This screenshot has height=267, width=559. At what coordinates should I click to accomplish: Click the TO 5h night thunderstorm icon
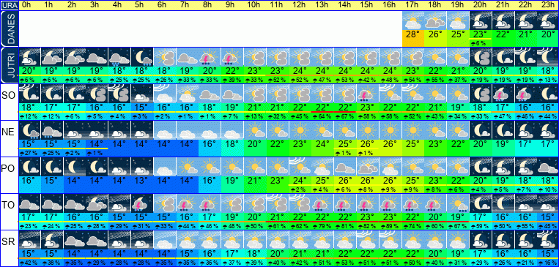[x=141, y=203]
